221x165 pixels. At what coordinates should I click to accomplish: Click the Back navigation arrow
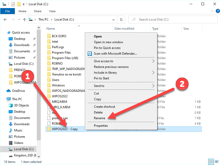point(5,20)
